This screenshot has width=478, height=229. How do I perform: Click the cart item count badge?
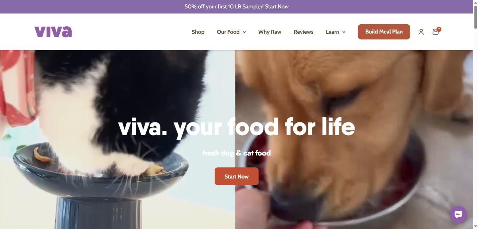pos(439,29)
